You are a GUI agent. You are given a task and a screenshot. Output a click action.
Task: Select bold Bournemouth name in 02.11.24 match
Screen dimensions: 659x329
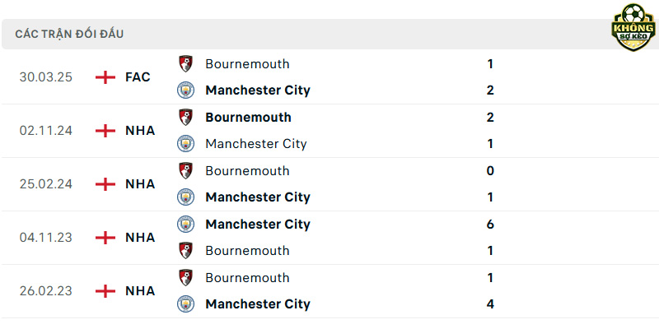(x=248, y=117)
